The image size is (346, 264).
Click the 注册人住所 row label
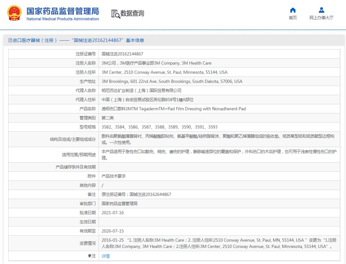[x=86, y=72]
